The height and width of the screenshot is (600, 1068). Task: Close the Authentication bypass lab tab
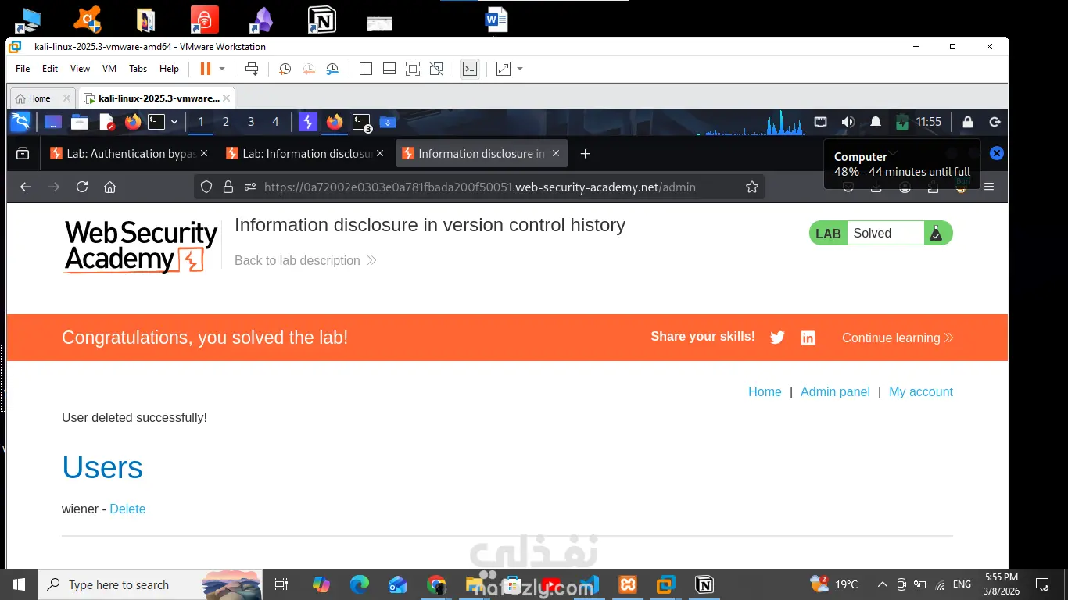[x=204, y=154]
